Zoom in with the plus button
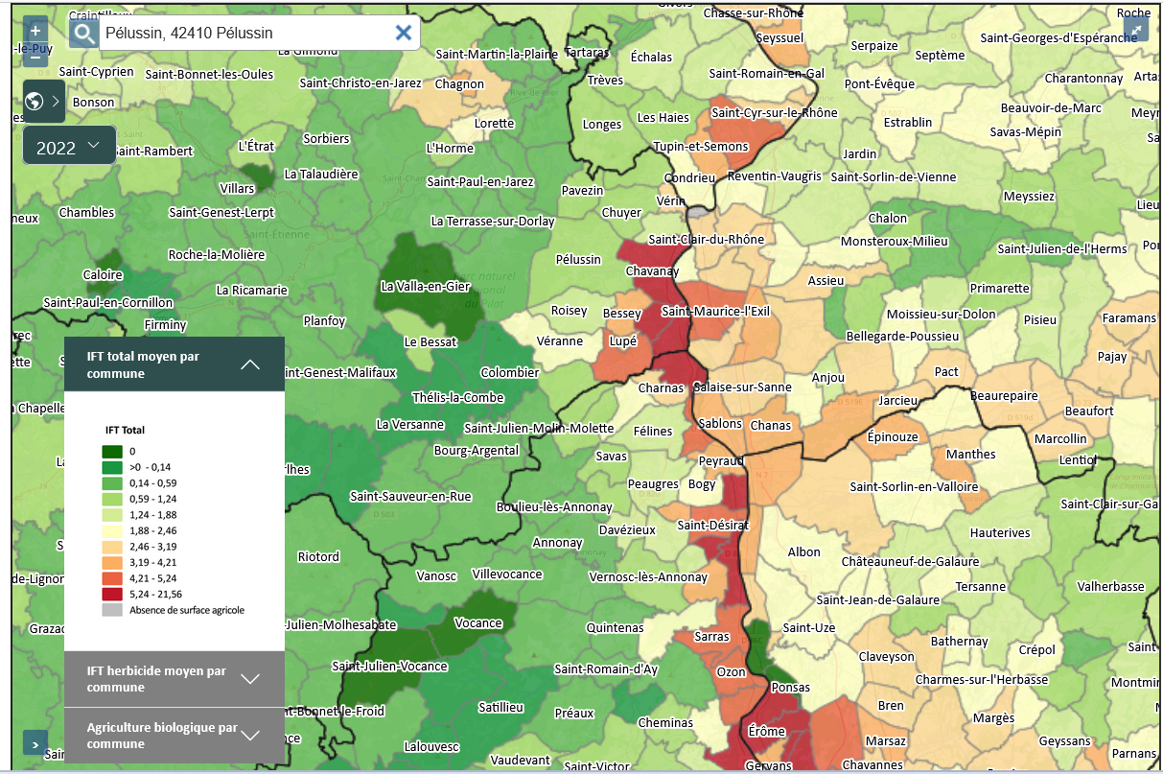The height and width of the screenshot is (774, 1163). tap(35, 31)
